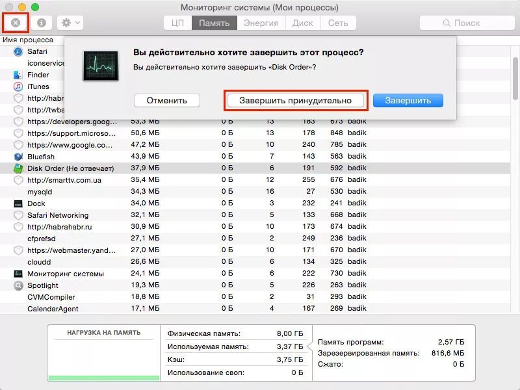Viewport: 520px width, 390px height.
Task: Select the Finder icon in list
Action: (18, 75)
